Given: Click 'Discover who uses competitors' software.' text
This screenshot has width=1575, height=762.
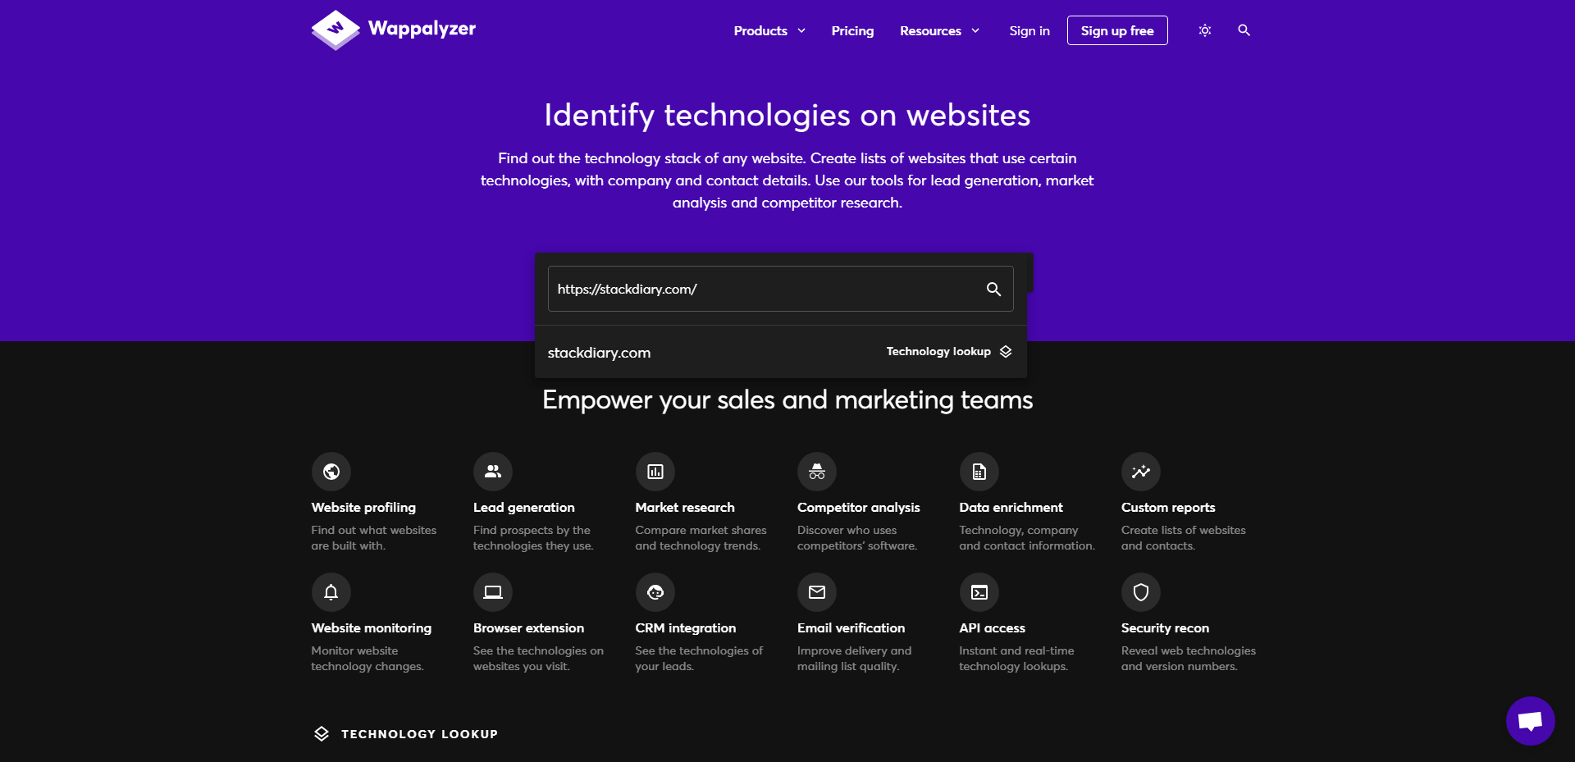Looking at the screenshot, I should (x=857, y=538).
